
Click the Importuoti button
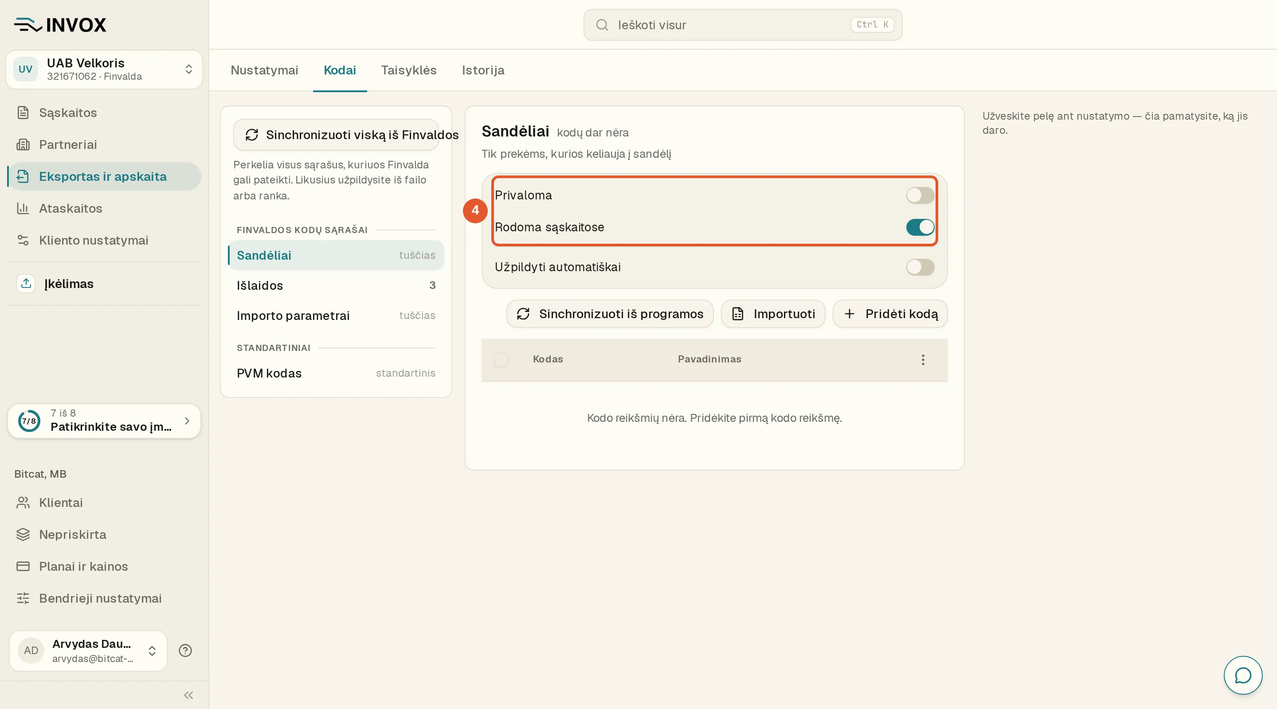(773, 314)
